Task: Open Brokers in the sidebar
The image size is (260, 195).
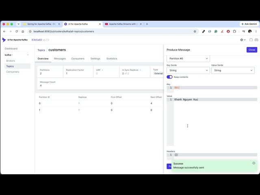Action: pos(11,61)
